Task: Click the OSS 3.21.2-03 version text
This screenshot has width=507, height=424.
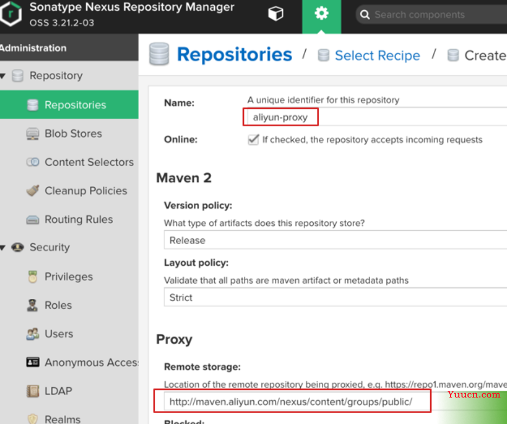Action: click(x=62, y=23)
